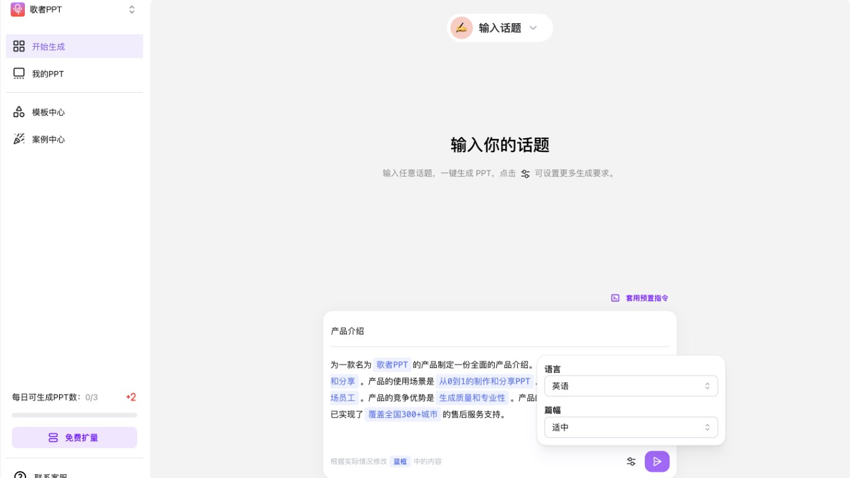Click the up-down arrows in the 英语 selector

pyautogui.click(x=707, y=386)
